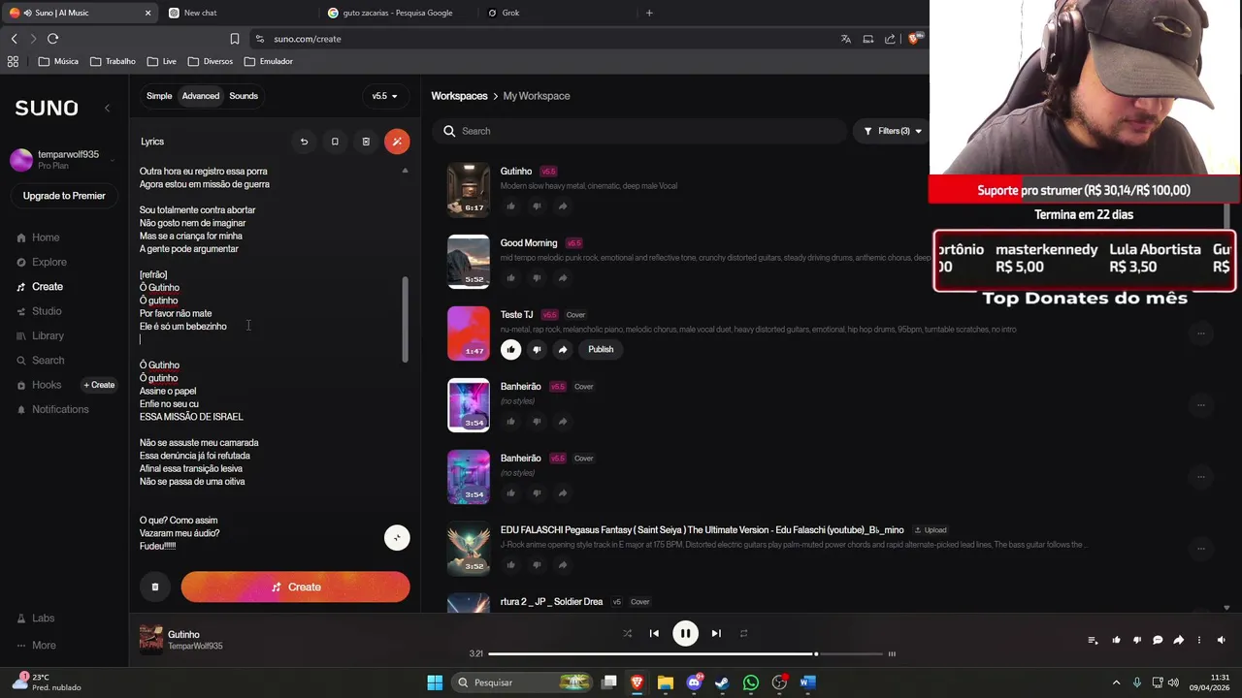The width and height of the screenshot is (1242, 698).
Task: Skip to the next track
Action: tap(716, 633)
